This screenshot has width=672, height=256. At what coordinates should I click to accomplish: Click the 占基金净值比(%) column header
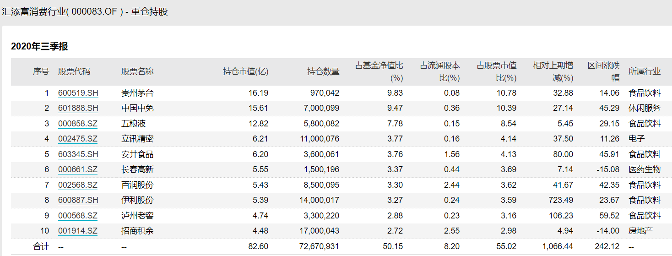coord(379,71)
